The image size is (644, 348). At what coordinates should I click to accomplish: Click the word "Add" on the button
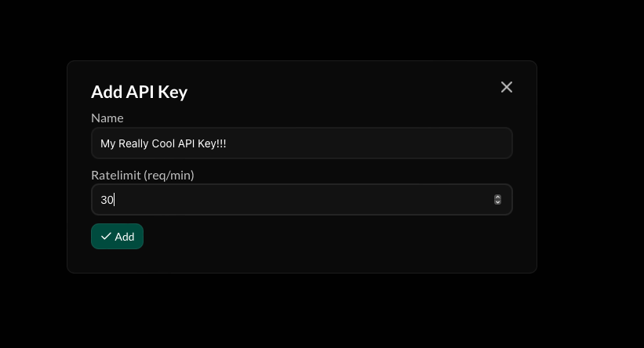(x=125, y=237)
